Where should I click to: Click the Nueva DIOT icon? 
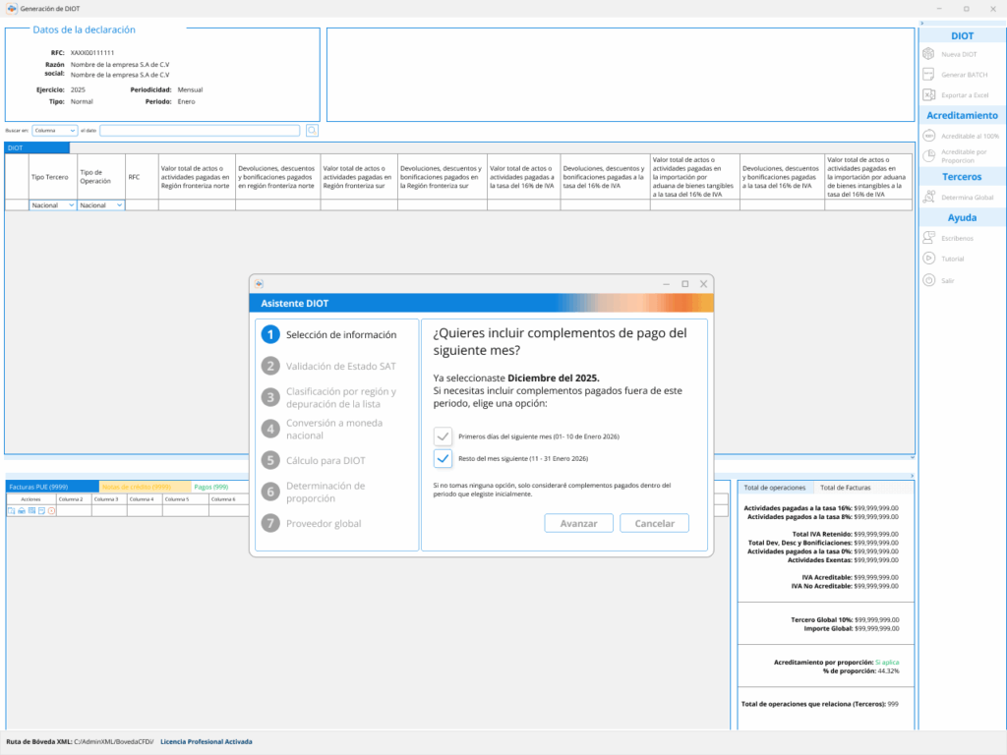928,54
